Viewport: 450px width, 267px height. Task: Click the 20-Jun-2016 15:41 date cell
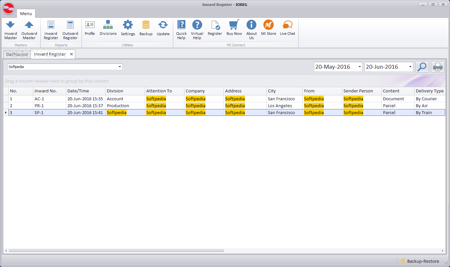pos(85,113)
